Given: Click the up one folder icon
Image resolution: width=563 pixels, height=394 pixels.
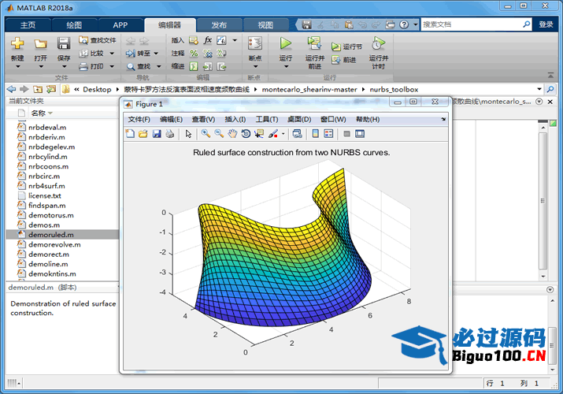Looking at the screenshot, I should 38,89.
